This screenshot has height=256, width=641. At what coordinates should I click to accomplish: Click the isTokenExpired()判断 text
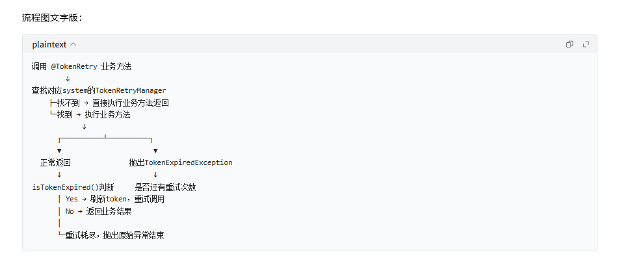pyautogui.click(x=73, y=187)
